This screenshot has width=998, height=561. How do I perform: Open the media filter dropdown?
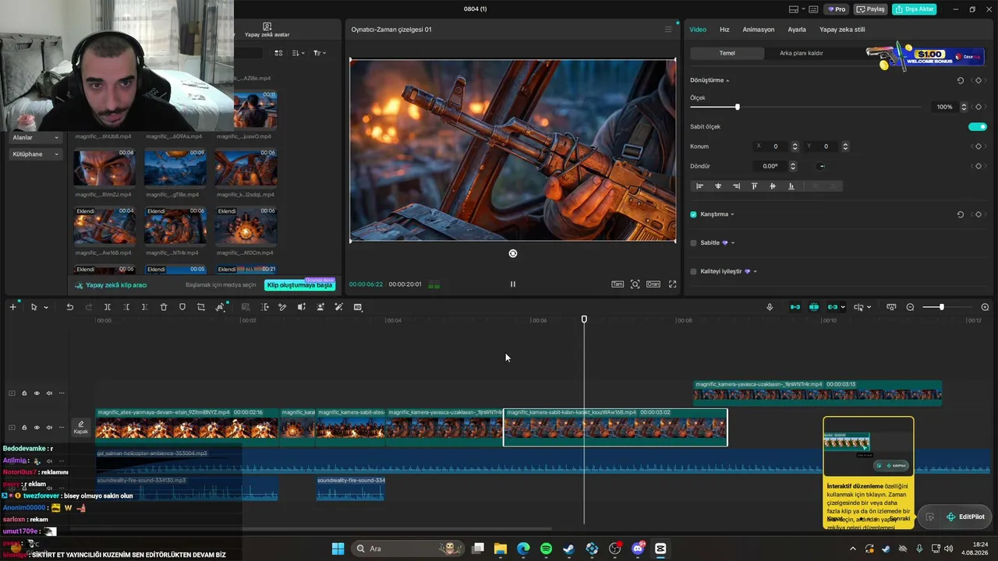319,53
